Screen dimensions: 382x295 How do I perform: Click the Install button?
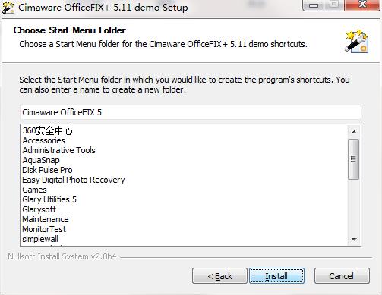point(276,276)
